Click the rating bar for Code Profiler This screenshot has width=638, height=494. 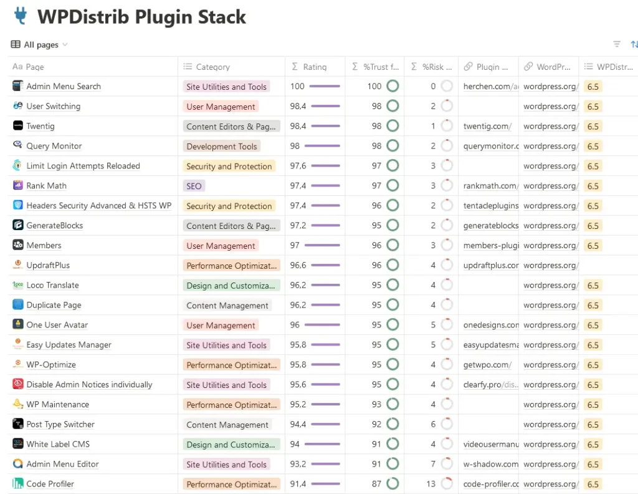tap(325, 483)
